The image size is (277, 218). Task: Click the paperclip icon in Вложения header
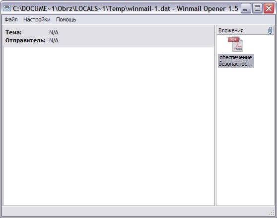(x=270, y=30)
